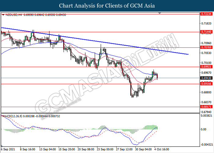Click the Chart Analysis for Clients title
The image size is (214, 153).
[x=107, y=6]
